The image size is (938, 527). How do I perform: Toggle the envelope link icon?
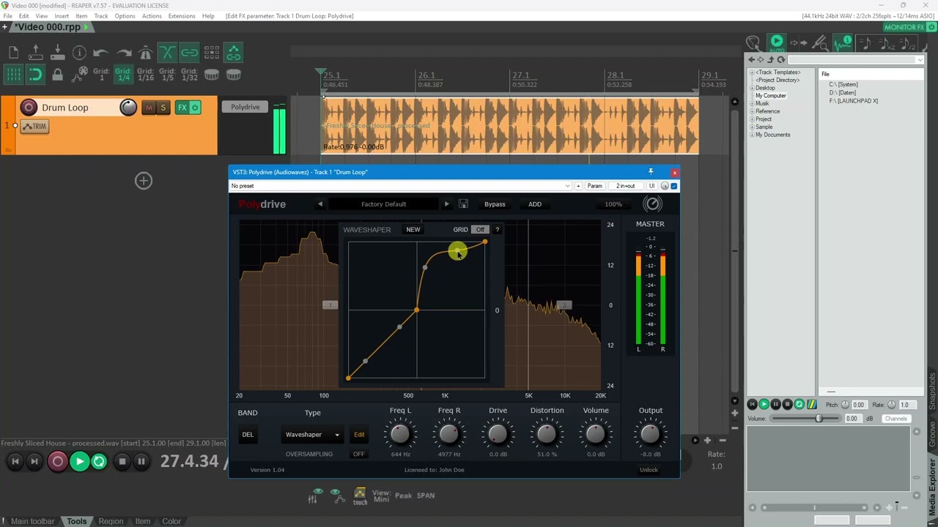(234, 52)
